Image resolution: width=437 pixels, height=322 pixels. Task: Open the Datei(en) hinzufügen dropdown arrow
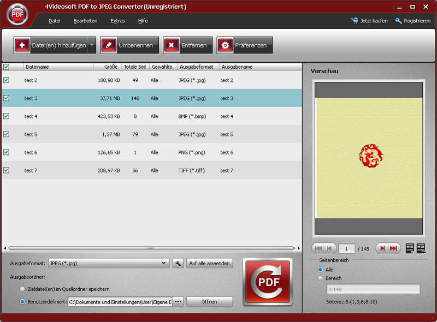point(92,45)
